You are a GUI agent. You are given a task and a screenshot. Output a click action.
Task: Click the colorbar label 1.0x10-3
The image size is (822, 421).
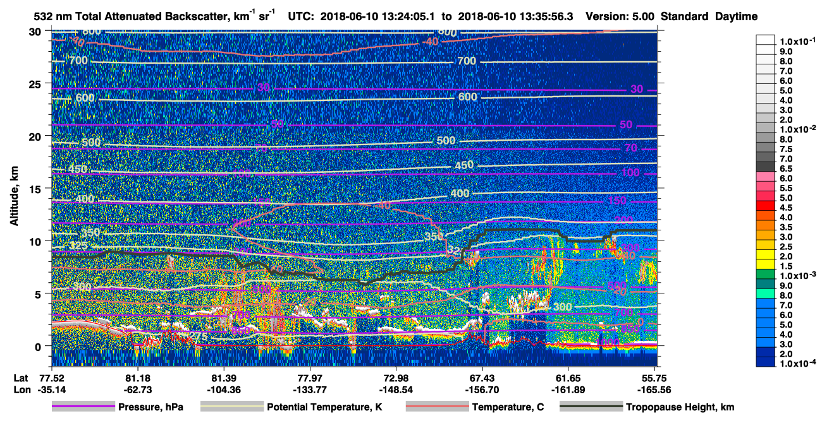[x=799, y=275]
